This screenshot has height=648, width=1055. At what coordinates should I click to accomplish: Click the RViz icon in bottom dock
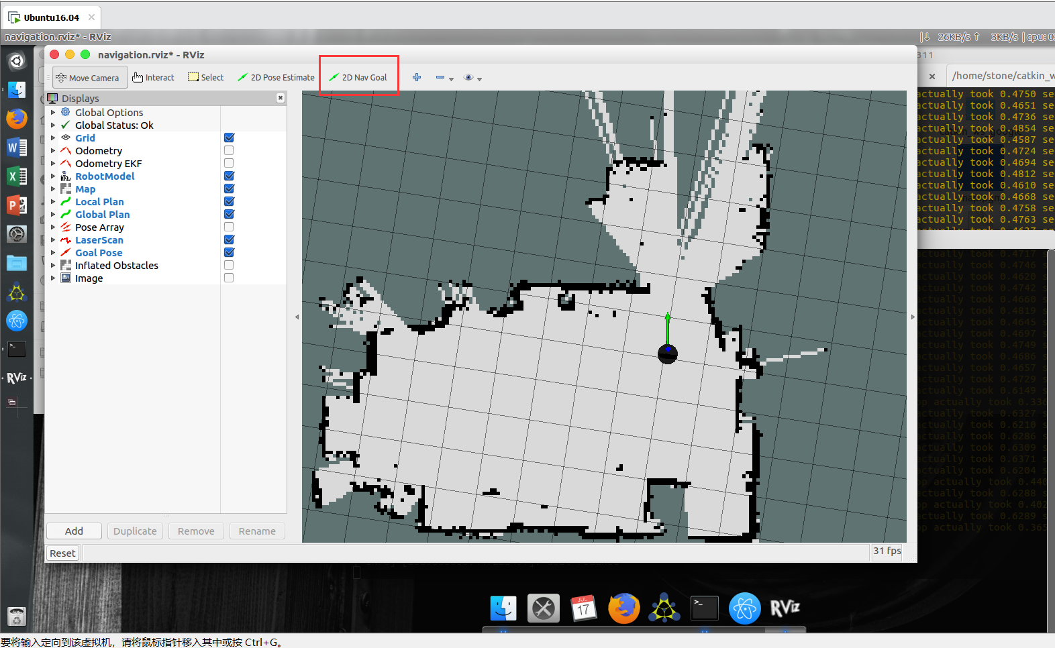point(785,608)
